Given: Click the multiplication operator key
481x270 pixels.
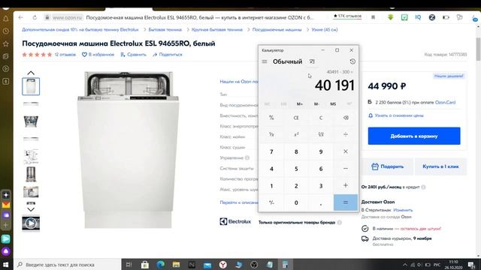Looking at the screenshot, I should click(346, 151).
